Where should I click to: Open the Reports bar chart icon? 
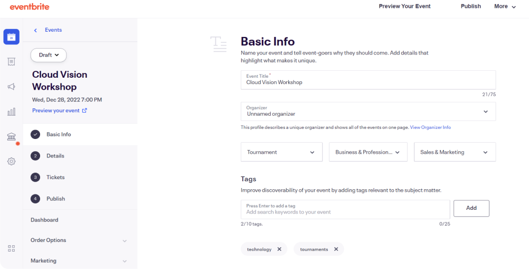pos(12,112)
